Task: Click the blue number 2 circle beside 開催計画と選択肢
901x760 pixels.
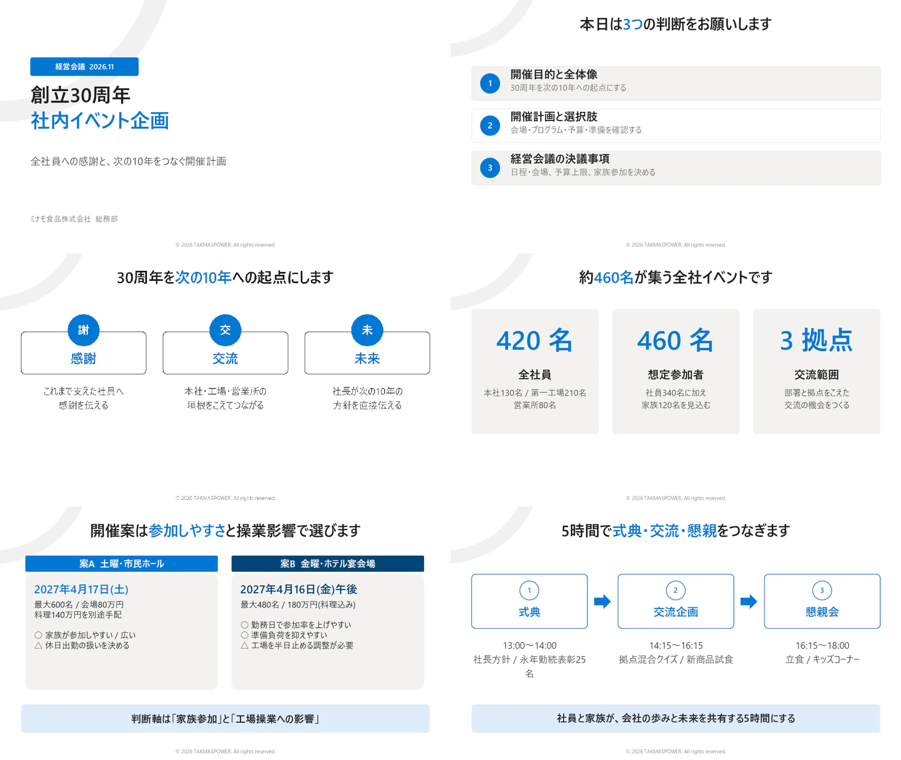Action: click(490, 126)
